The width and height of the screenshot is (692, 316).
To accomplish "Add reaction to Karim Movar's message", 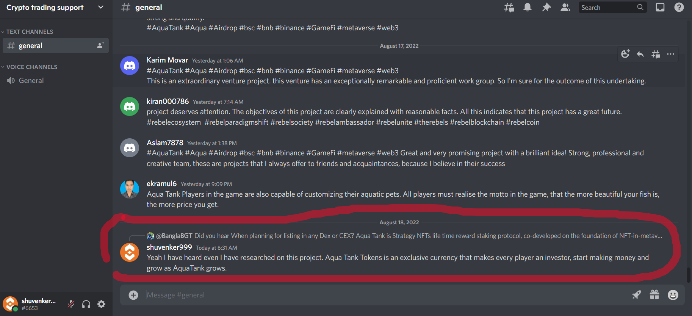I will pyautogui.click(x=625, y=54).
